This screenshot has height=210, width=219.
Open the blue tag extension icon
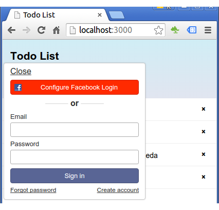[x=192, y=30]
